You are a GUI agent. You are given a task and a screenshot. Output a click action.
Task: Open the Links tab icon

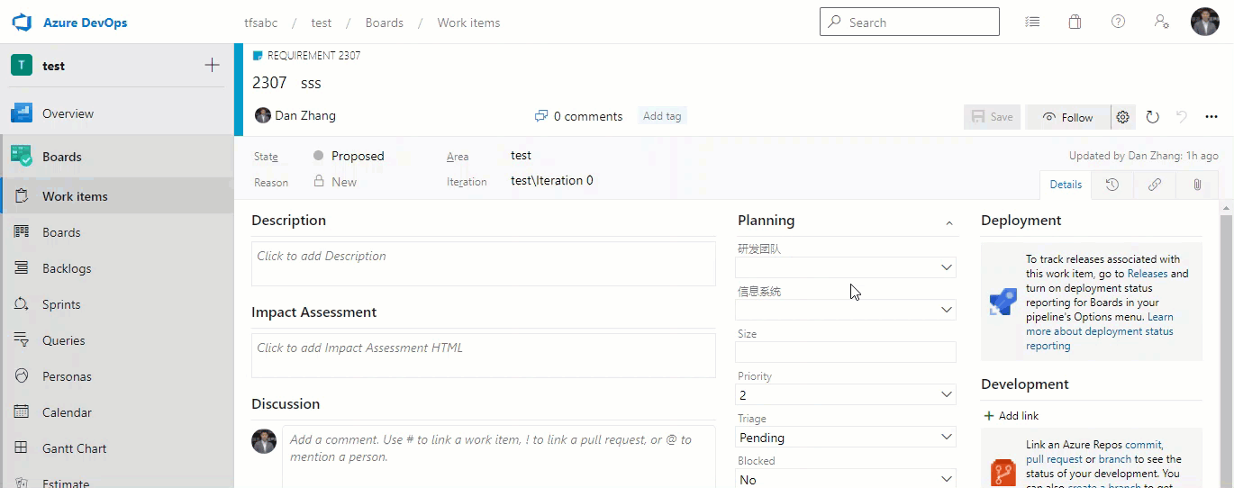1155,185
